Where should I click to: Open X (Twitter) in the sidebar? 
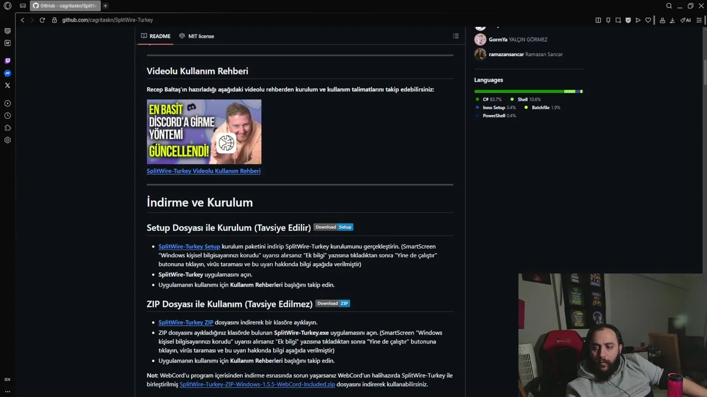7,85
